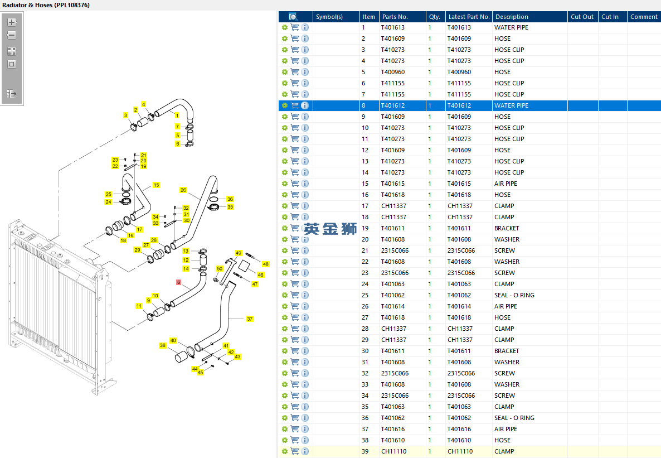Click the four-squares grid view icon
Screen dimensions: 661x458
[x=12, y=51]
